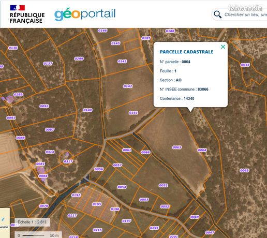Select parcel label 0064 on the map

202,150
